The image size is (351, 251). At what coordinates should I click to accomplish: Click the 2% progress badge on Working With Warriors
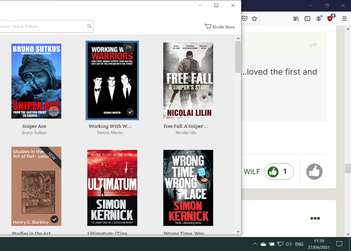(129, 47)
